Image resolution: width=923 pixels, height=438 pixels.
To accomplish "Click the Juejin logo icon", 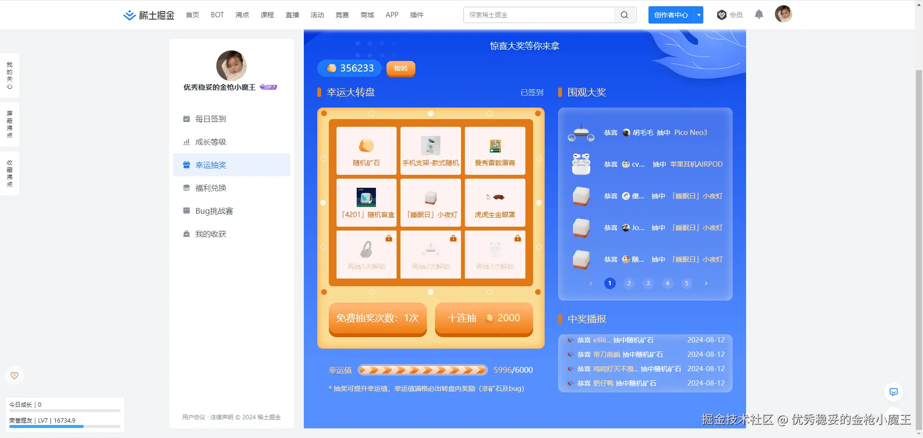I will pyautogui.click(x=129, y=15).
